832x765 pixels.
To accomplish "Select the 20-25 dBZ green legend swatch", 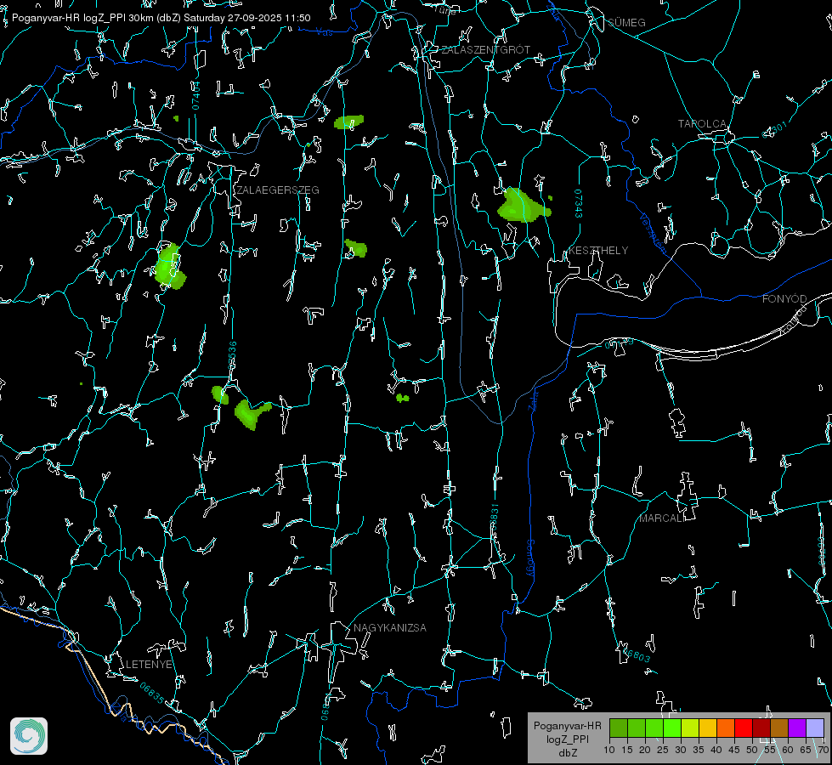I will (x=654, y=728).
